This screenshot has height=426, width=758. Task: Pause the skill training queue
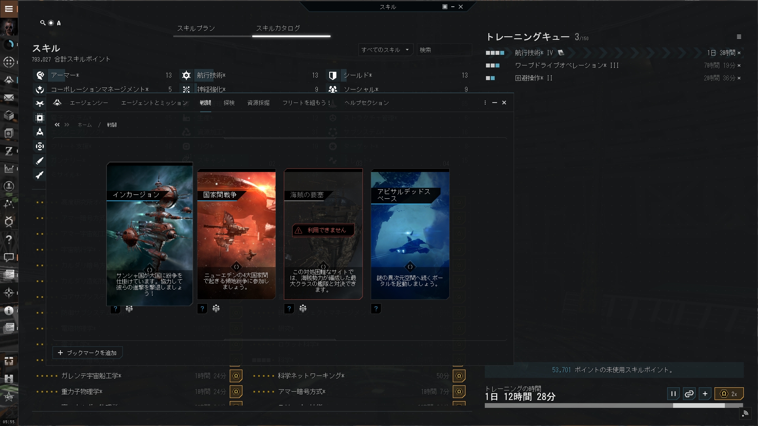(x=673, y=394)
